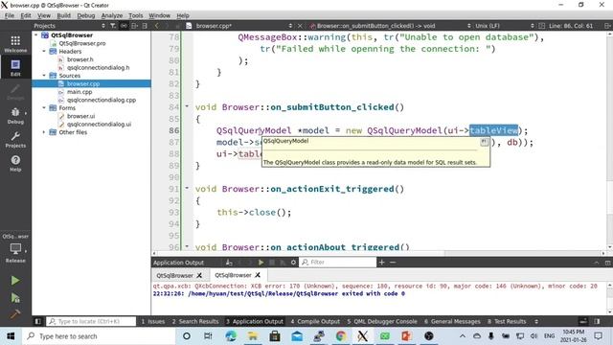Open Help mode in sidebar
The height and width of the screenshot is (345, 613).
tap(15, 163)
